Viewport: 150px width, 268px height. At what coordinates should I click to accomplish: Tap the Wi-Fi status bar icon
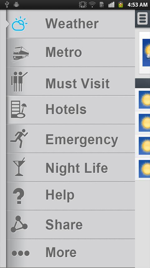click(x=92, y=4)
